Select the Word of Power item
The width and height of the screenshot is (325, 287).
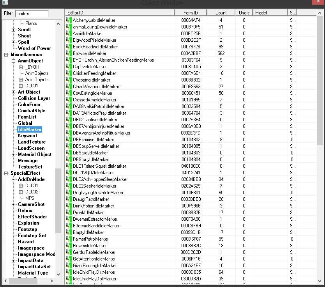tap(34, 48)
